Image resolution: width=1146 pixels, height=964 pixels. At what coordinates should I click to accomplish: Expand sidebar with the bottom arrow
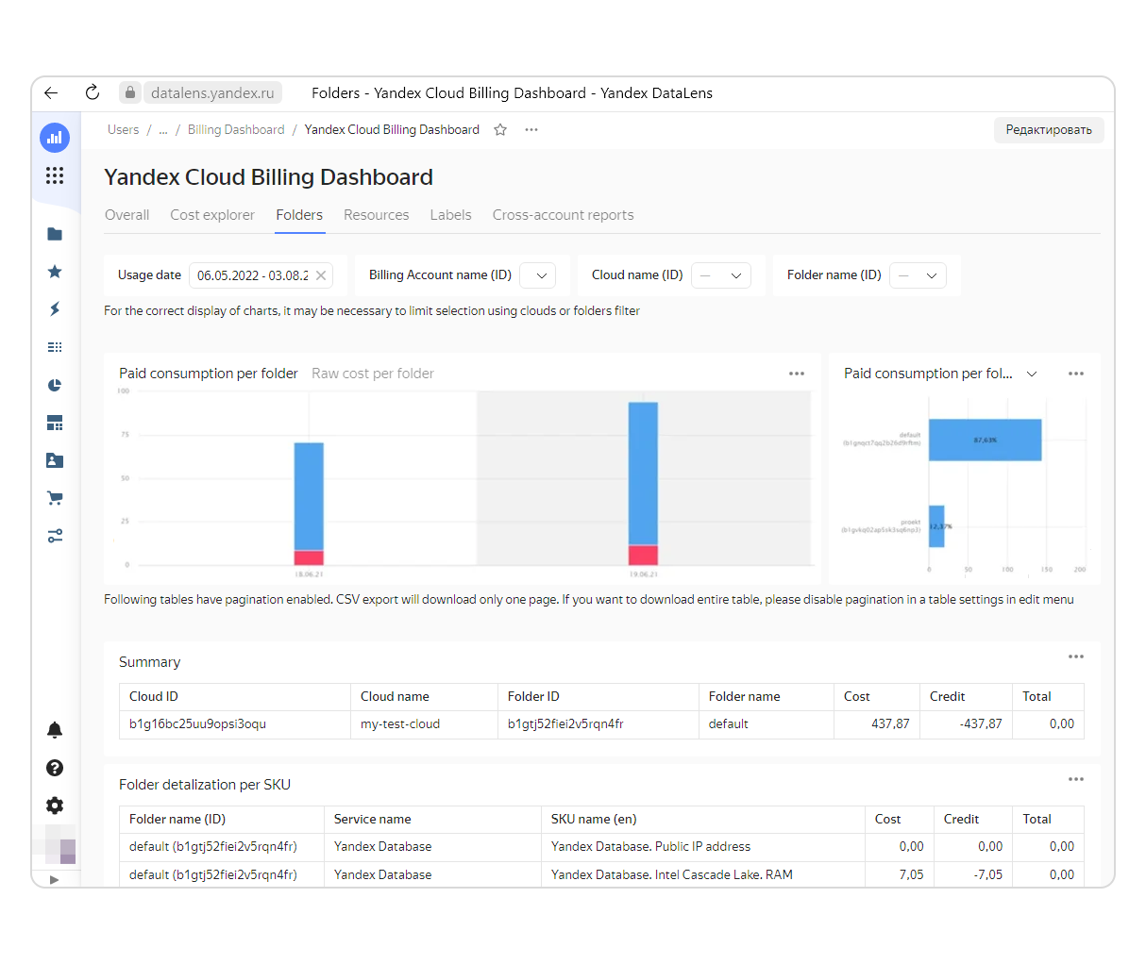coord(54,880)
